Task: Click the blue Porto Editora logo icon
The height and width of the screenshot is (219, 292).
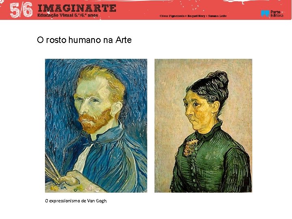Action: click(x=265, y=14)
